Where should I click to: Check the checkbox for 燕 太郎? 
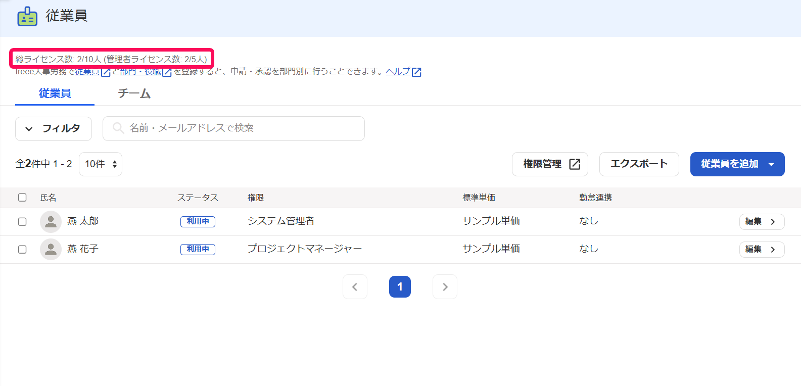coord(22,221)
